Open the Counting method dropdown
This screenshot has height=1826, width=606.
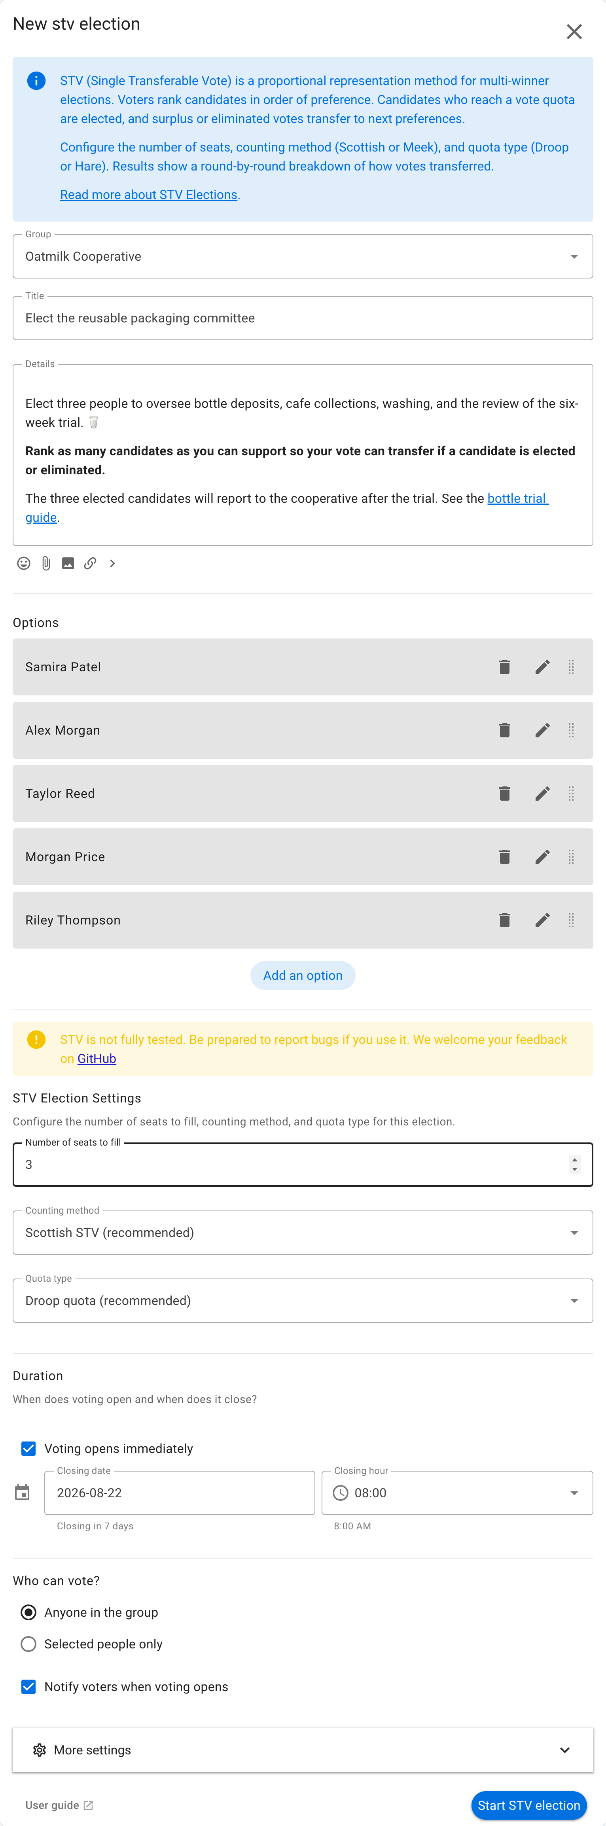pyautogui.click(x=303, y=1233)
